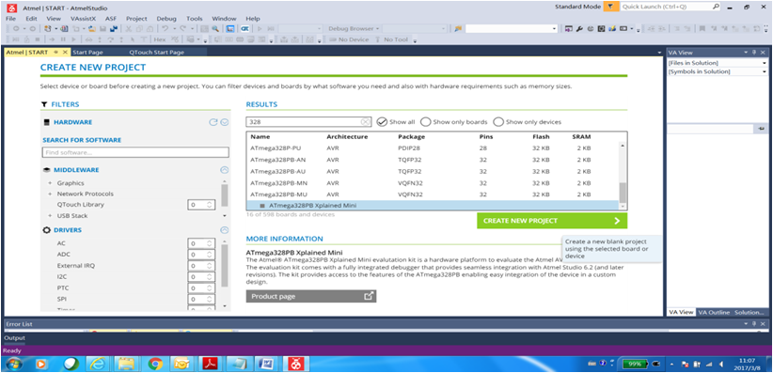Open Google Chrome from the taskbar
Image resolution: width=773 pixels, height=373 pixels.
[155, 365]
